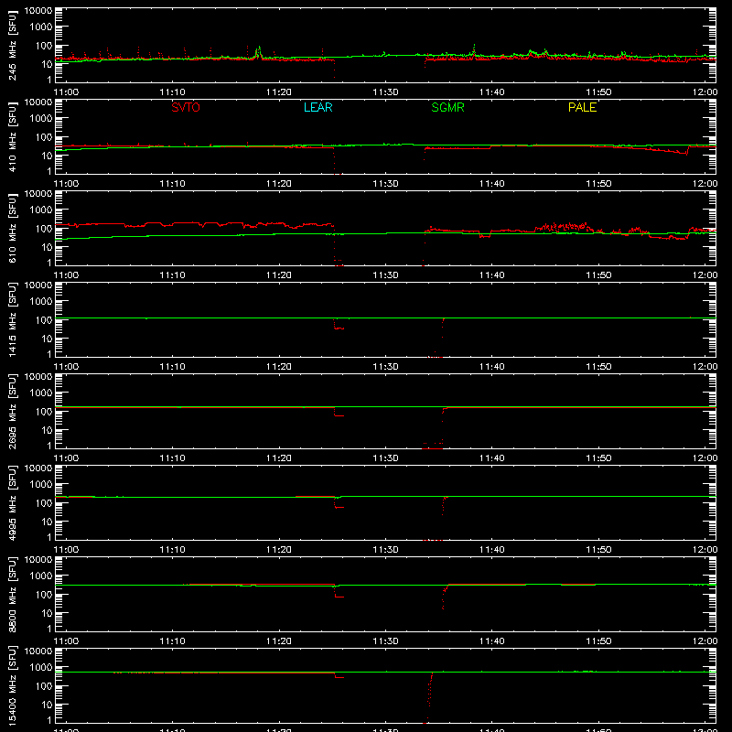Select the 4995 MHz [SFU] axis title
This screenshot has width=732, height=732.
[x=13, y=502]
